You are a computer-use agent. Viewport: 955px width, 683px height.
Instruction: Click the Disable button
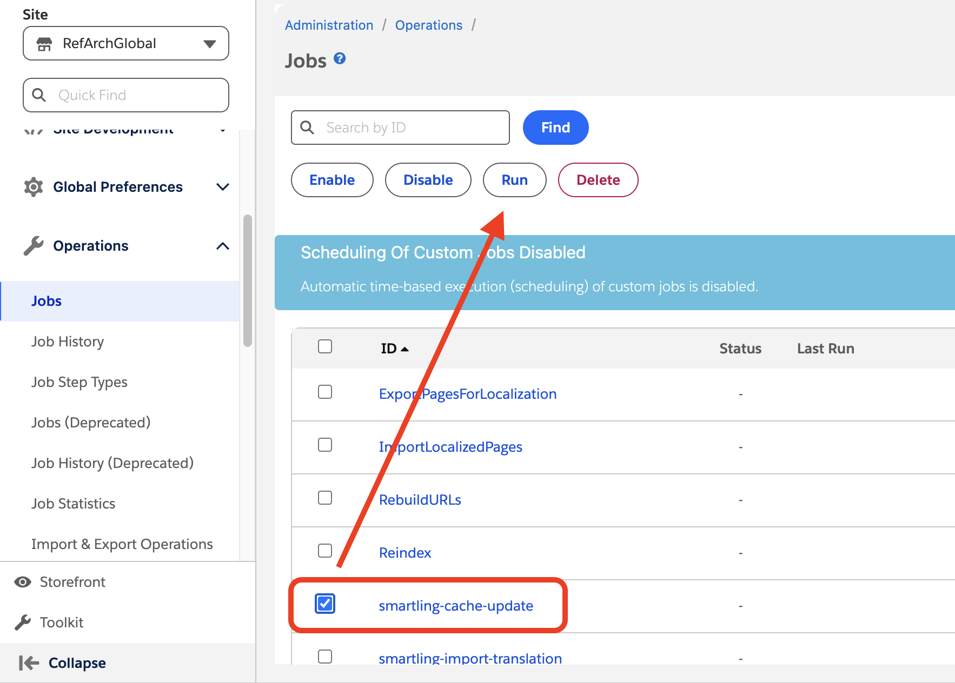tap(428, 180)
